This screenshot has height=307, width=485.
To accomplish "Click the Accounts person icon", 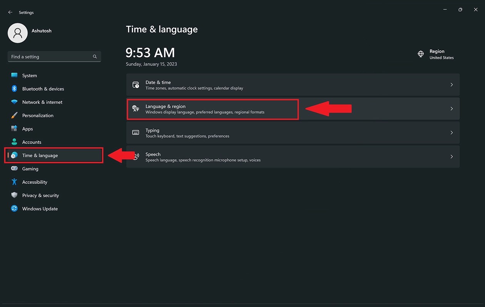I will (14, 142).
